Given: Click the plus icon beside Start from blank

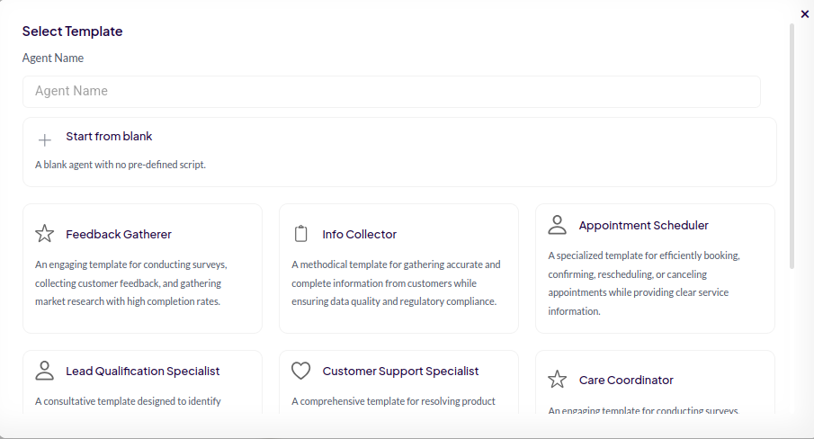Looking at the screenshot, I should [x=45, y=140].
